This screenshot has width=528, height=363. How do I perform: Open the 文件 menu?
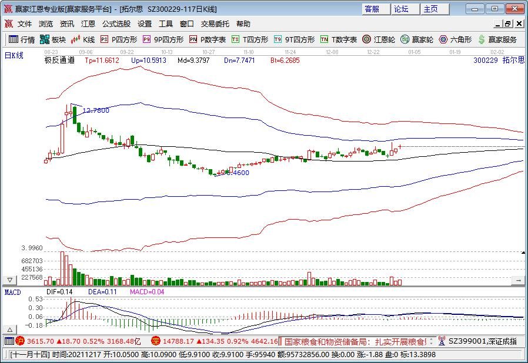pos(25,23)
